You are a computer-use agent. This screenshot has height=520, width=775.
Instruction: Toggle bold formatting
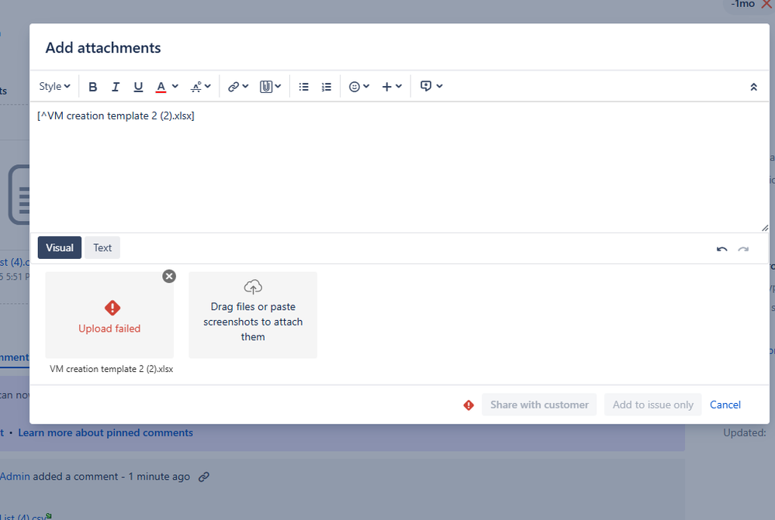point(92,87)
